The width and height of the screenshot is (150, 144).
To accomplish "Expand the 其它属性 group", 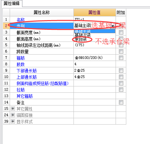I will click(x=13, y=109).
